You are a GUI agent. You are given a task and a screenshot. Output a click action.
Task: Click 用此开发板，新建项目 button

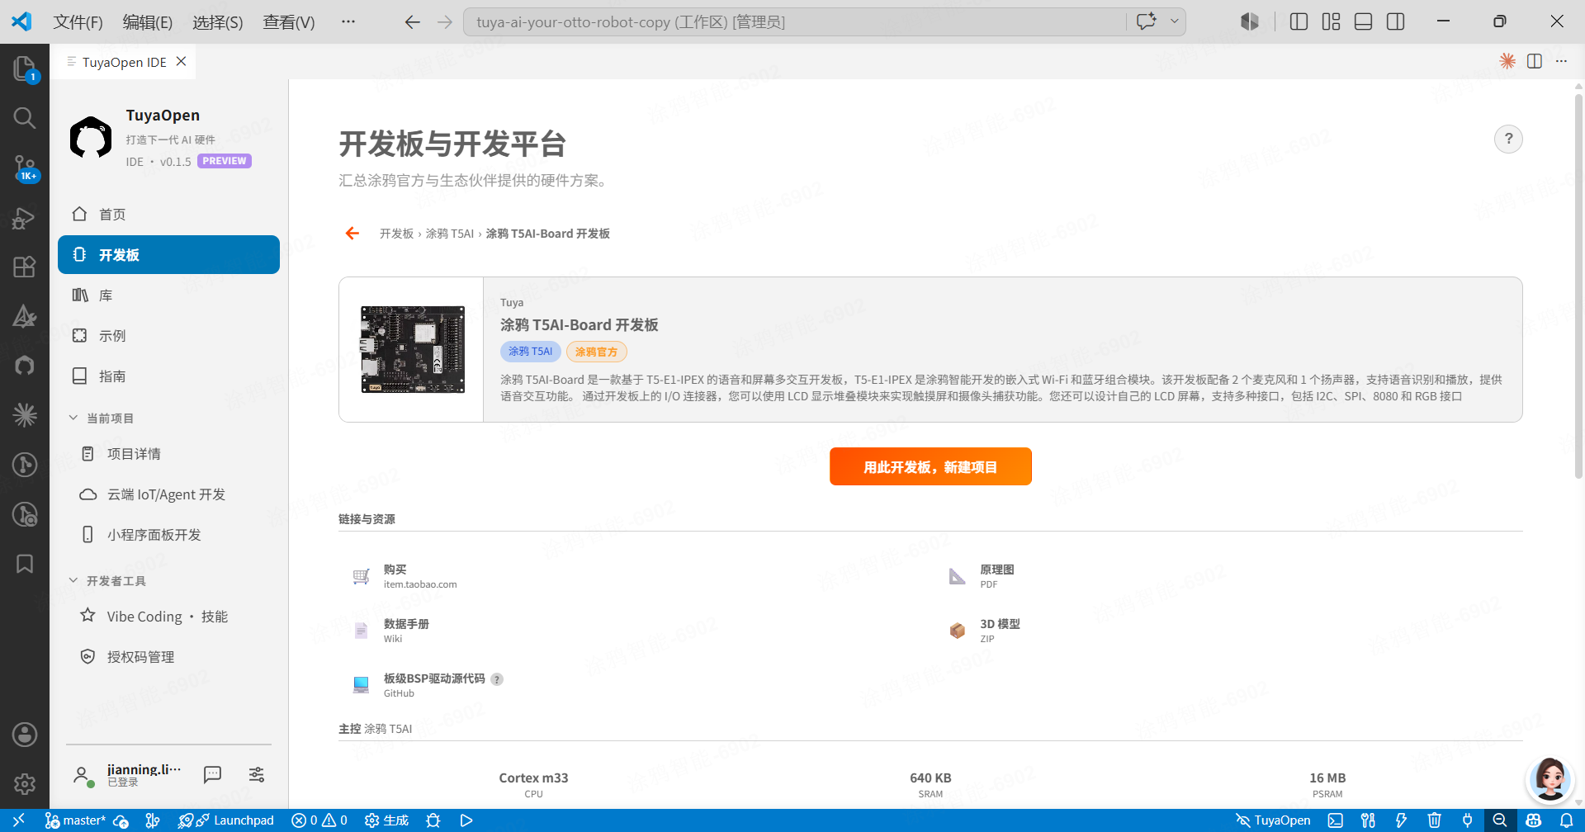(x=930, y=466)
